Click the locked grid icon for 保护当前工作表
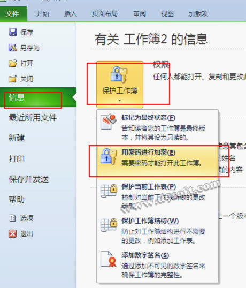 tap(109, 191)
